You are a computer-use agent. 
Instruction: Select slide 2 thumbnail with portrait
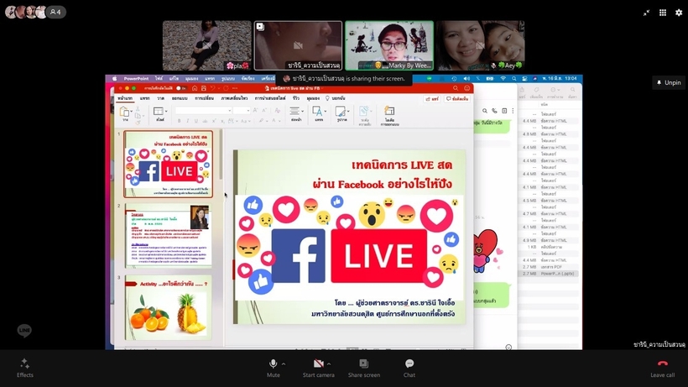[x=169, y=235]
